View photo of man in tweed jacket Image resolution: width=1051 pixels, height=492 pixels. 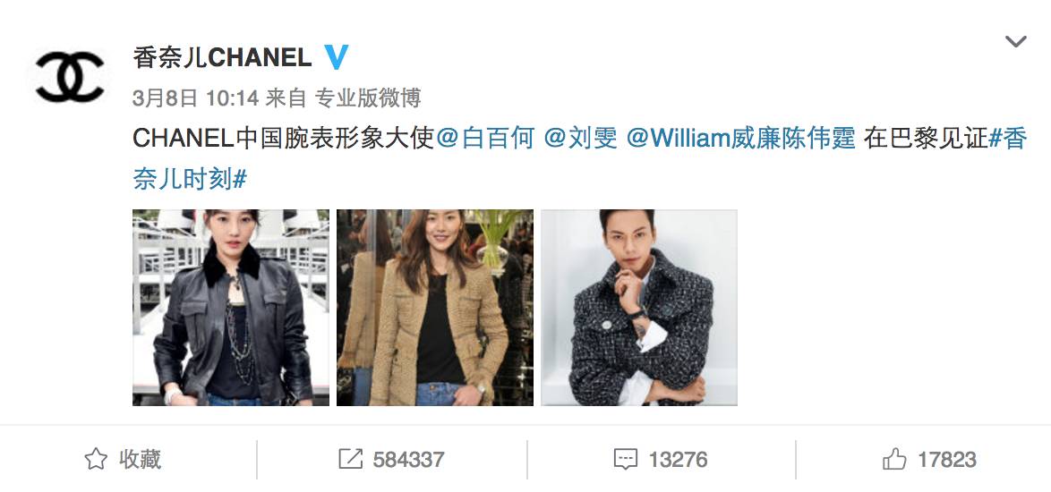click(x=639, y=307)
